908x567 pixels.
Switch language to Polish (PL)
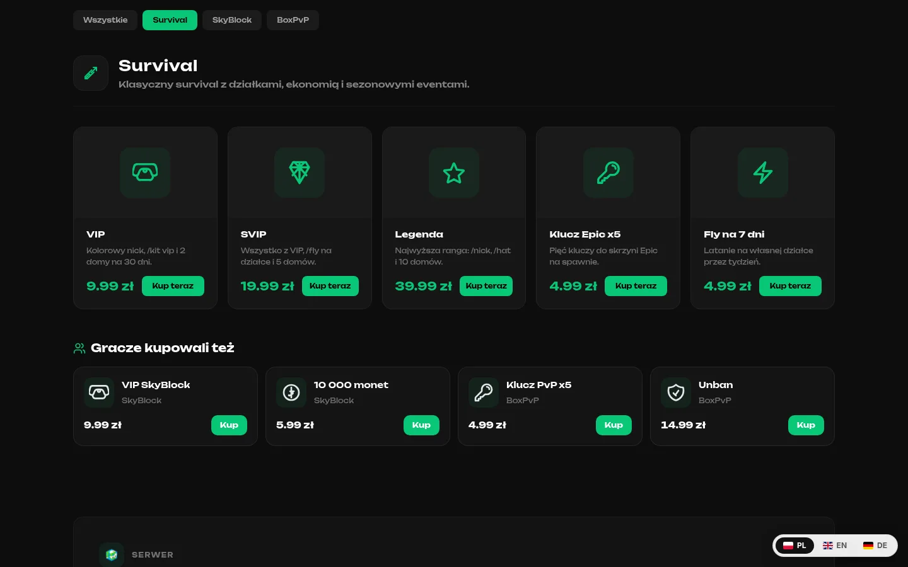[794, 546]
